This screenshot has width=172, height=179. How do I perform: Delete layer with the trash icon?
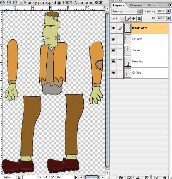[x=164, y=177]
